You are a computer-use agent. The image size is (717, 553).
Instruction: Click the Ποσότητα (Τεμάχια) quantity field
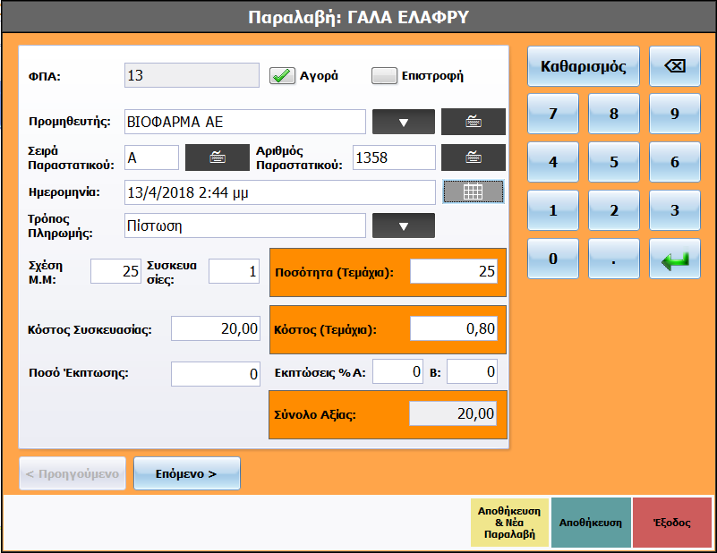coord(454,272)
